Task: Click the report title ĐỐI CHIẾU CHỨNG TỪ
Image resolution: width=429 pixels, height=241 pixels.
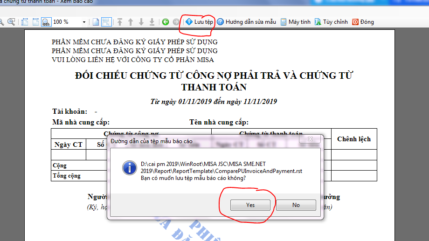Action: [x=214, y=81]
